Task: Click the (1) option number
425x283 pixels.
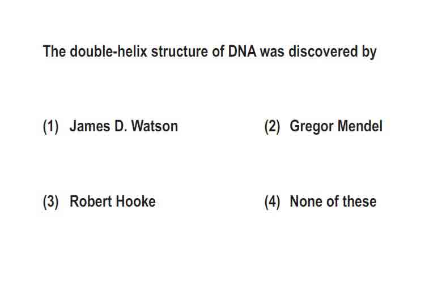Action: coord(50,126)
